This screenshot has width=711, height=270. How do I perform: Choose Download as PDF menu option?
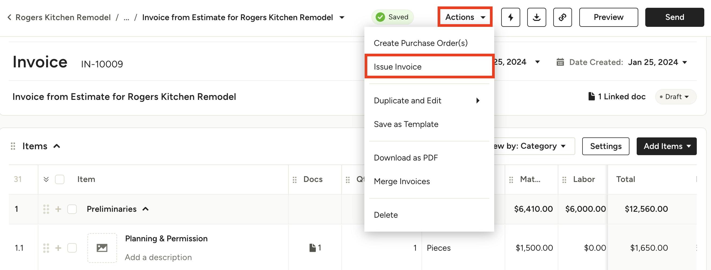pos(405,158)
